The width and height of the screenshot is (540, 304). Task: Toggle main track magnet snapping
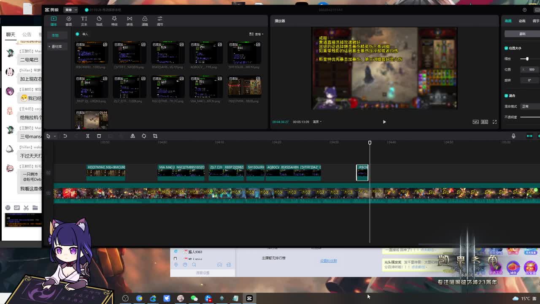coord(529,136)
